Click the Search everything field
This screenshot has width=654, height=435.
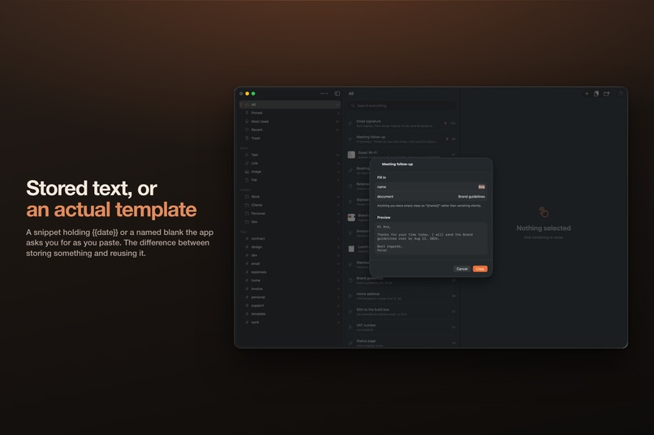coord(402,106)
